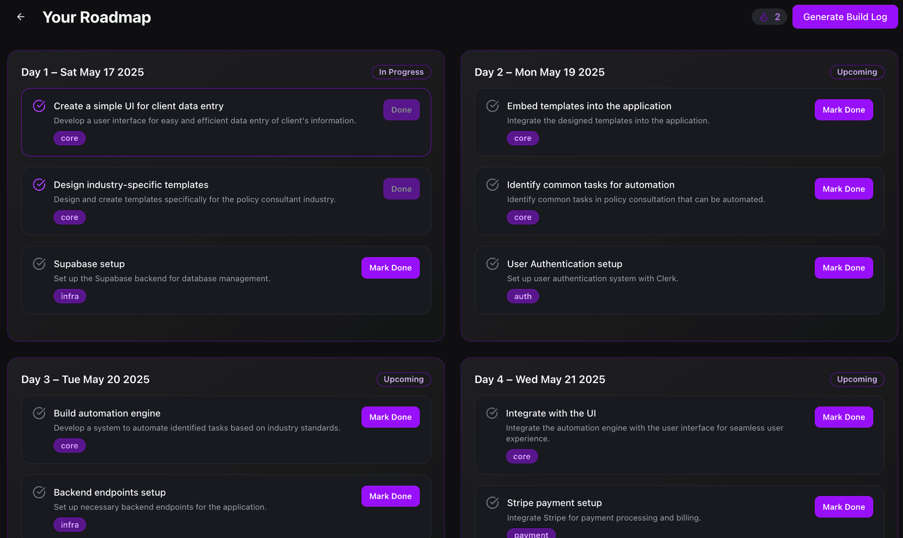The height and width of the screenshot is (538, 903).
Task: Toggle completed check on Design industry-specific templates
Action: click(x=39, y=185)
